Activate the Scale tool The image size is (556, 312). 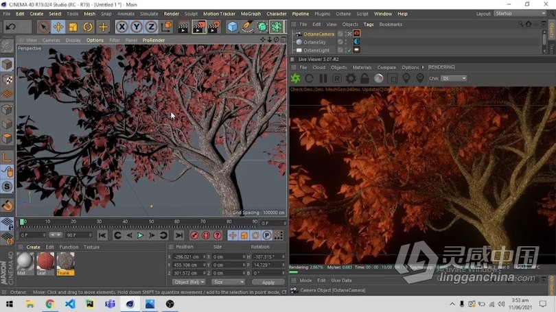(x=73, y=27)
